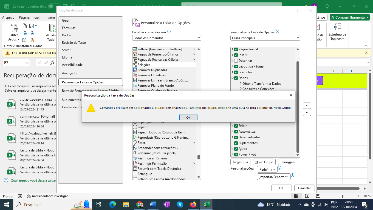Open Microsoft Edge from the taskbar
373x210 pixels.
tap(113, 205)
